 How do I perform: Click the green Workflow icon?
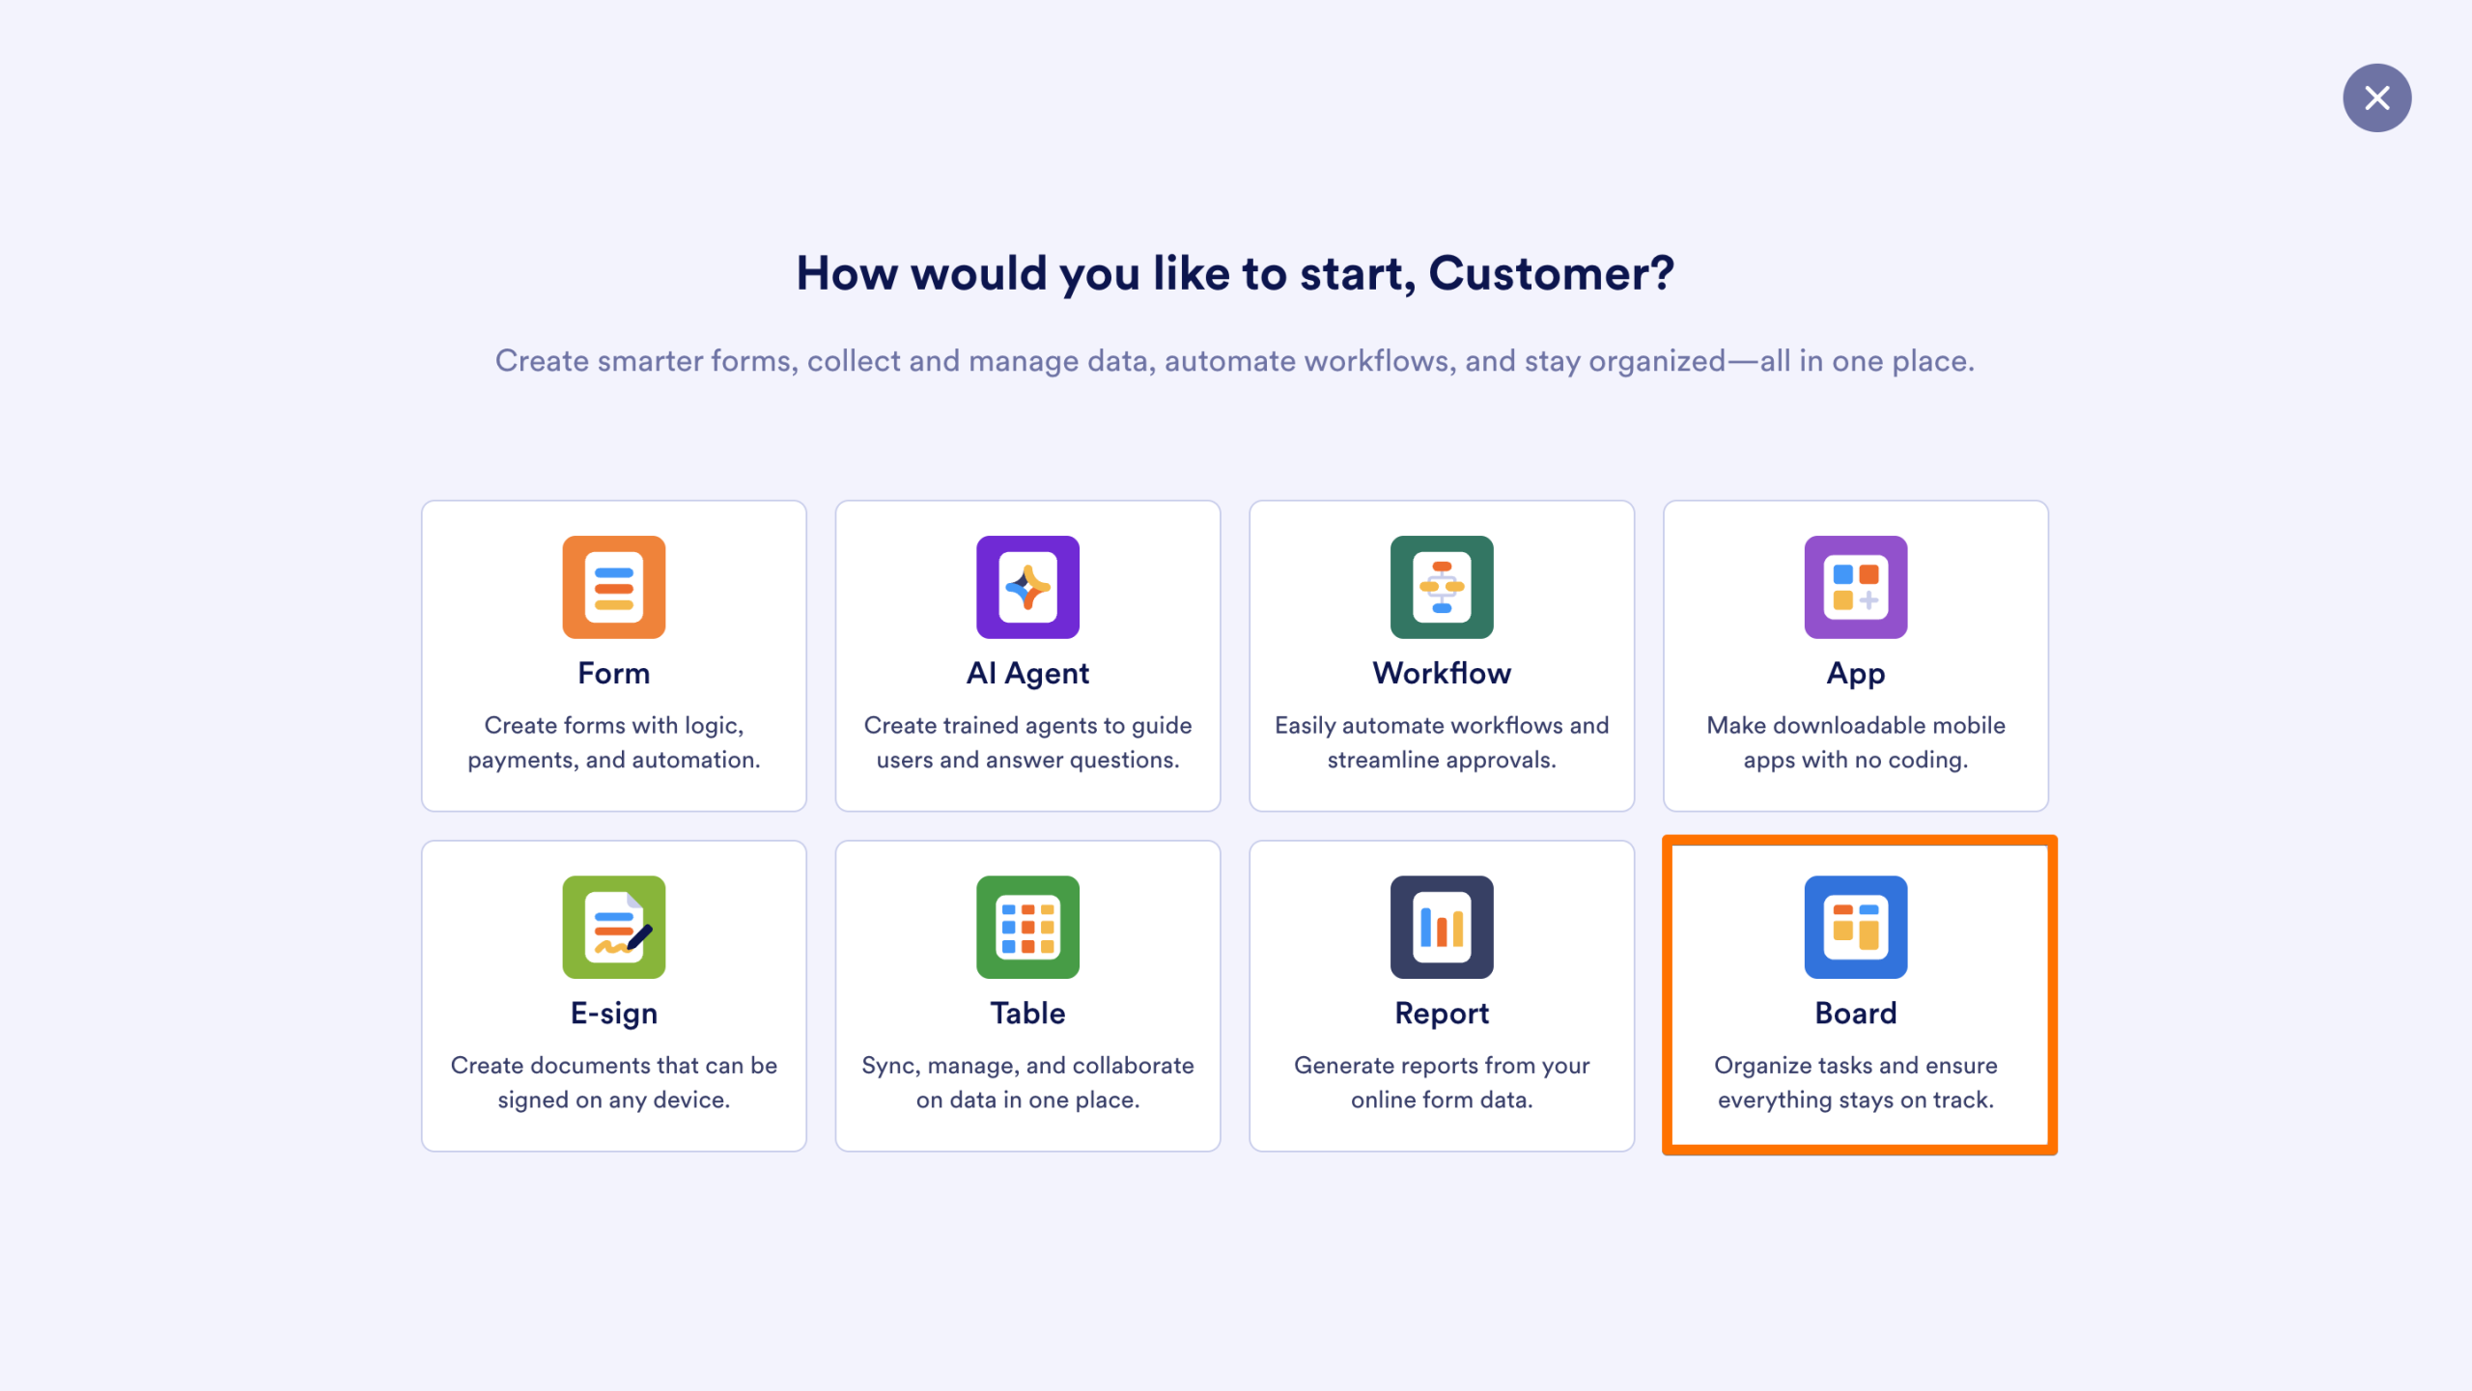point(1442,587)
